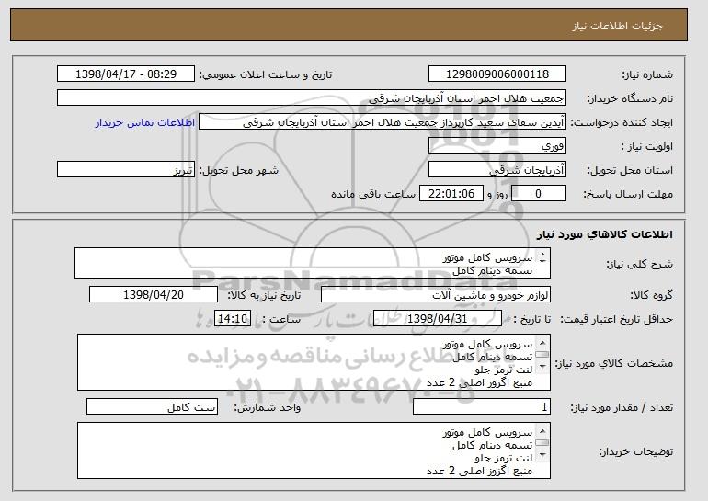Click the remaining days field showing 0
This screenshot has width=708, height=501.
pos(538,194)
